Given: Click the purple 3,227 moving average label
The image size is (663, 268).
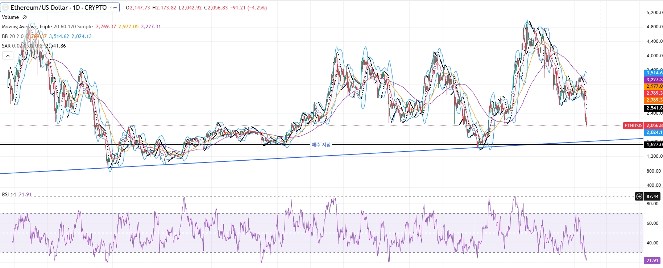Looking at the screenshot, I should click(x=654, y=79).
